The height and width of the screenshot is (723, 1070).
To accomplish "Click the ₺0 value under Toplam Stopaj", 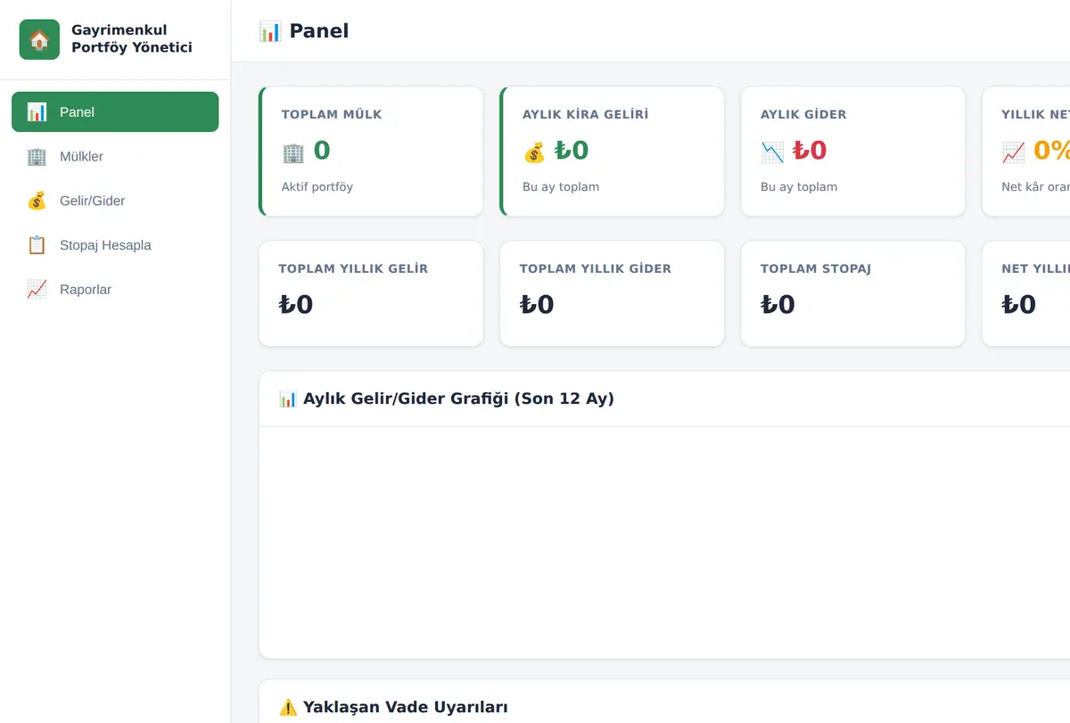I will [778, 305].
